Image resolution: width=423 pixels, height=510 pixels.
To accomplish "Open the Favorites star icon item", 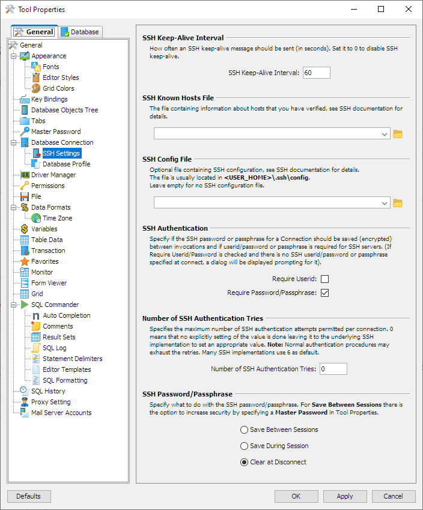I will (x=25, y=261).
